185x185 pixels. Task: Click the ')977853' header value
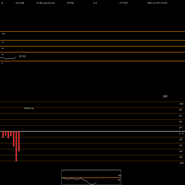pos(123,3)
